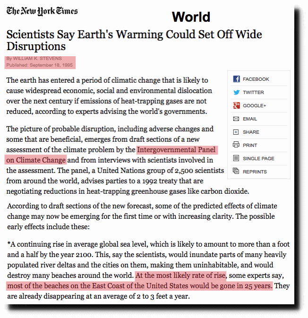
Task: Click text 'negotiating reductions in heat-trapping greenhouse gases'
Action: coord(96,191)
